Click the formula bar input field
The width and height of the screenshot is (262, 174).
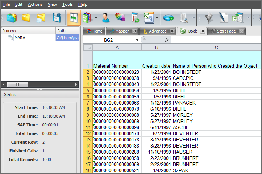tap(216, 40)
